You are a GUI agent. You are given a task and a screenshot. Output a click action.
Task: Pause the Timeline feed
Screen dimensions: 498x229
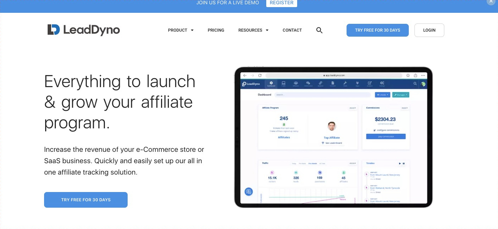404,164
